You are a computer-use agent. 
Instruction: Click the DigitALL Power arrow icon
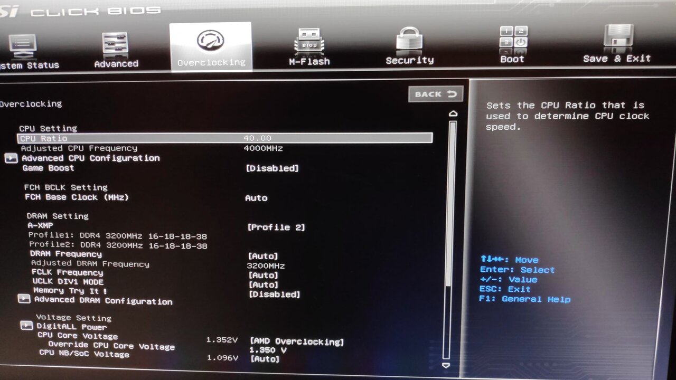[27, 326]
